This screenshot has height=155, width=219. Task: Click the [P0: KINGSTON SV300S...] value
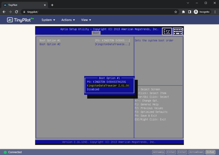click(x=113, y=40)
